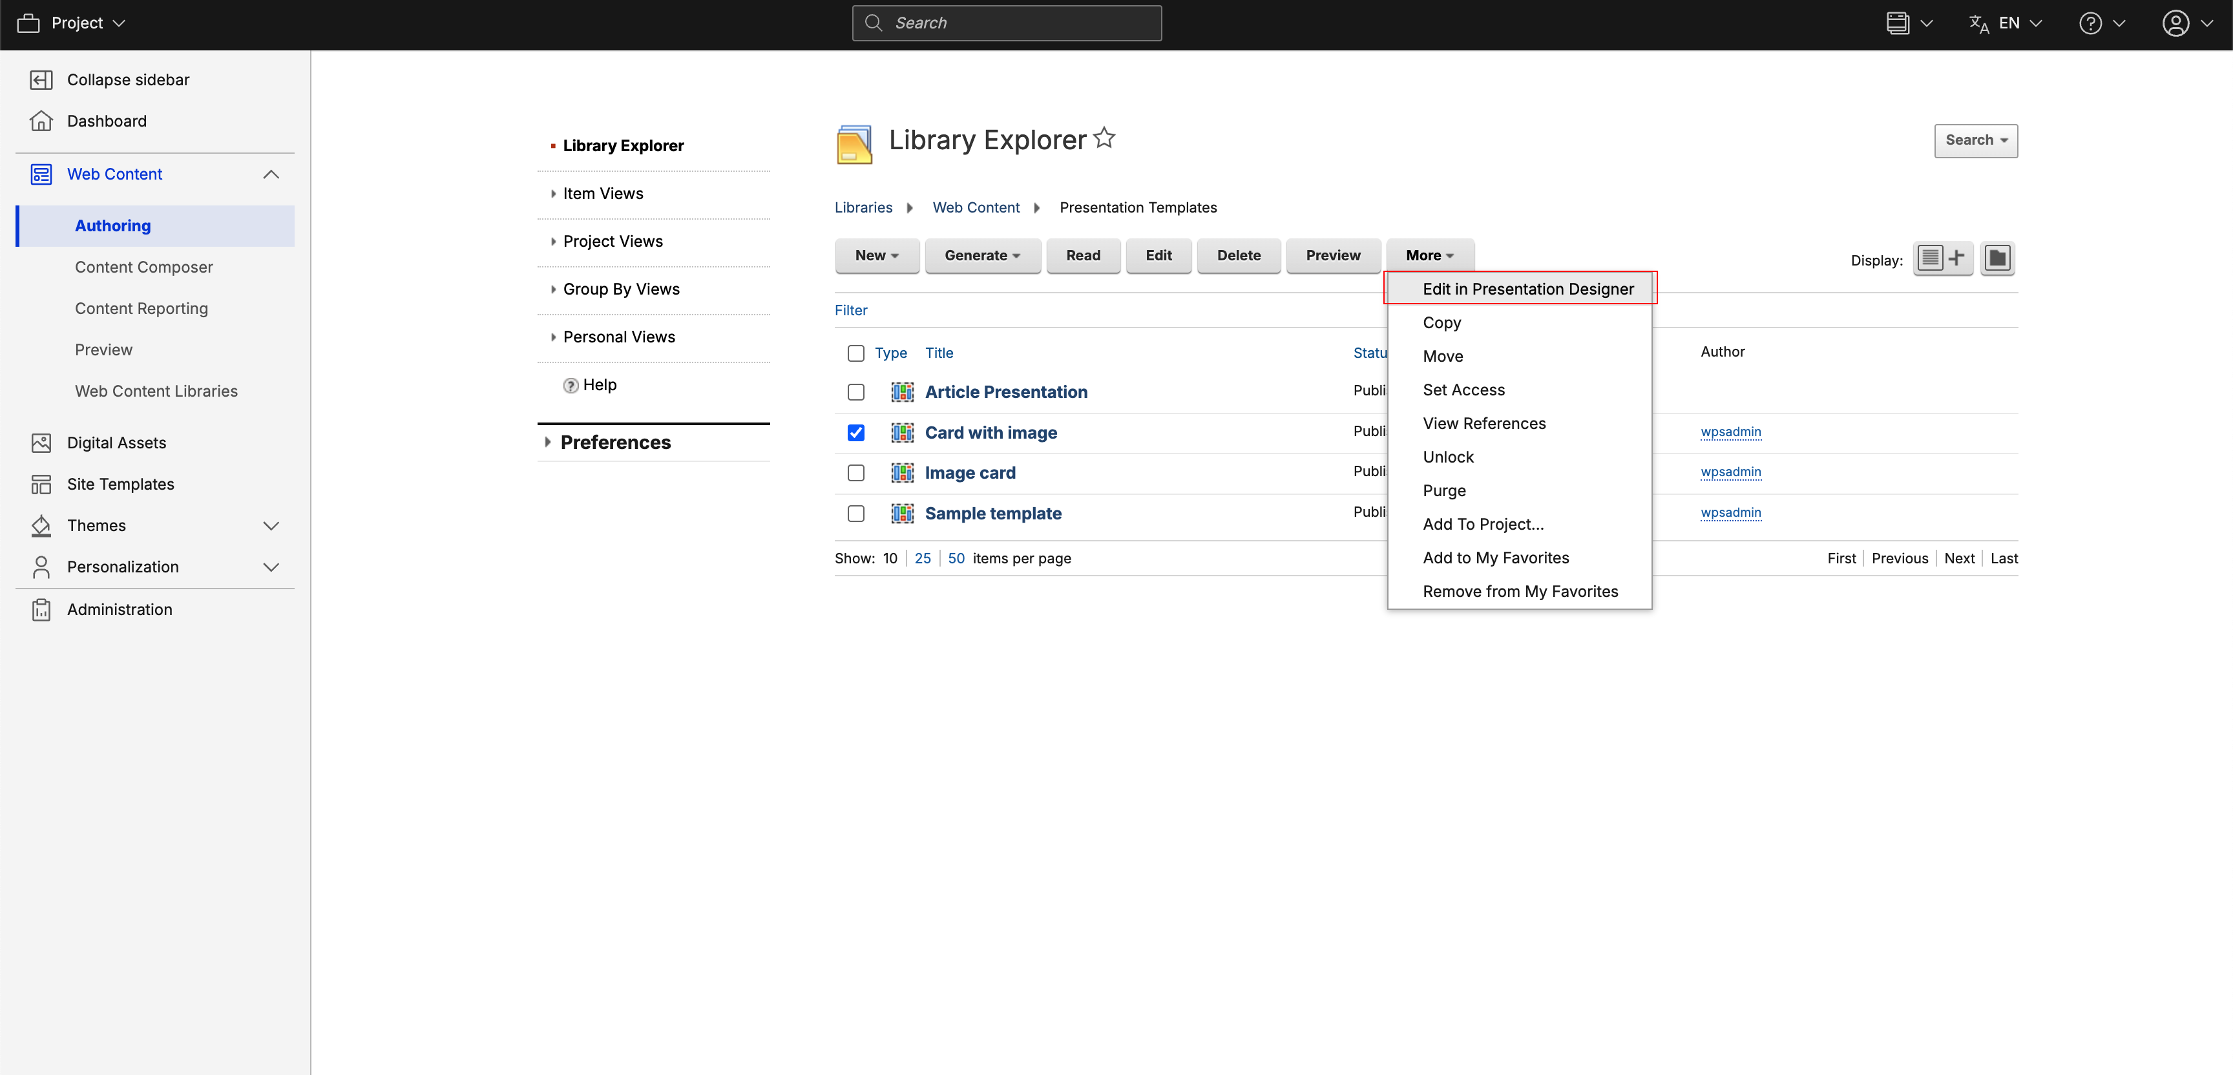Choose Edit in Presentation Designer
2233x1075 pixels.
tap(1527, 289)
